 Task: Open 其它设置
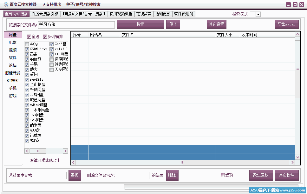click(x=217, y=24)
